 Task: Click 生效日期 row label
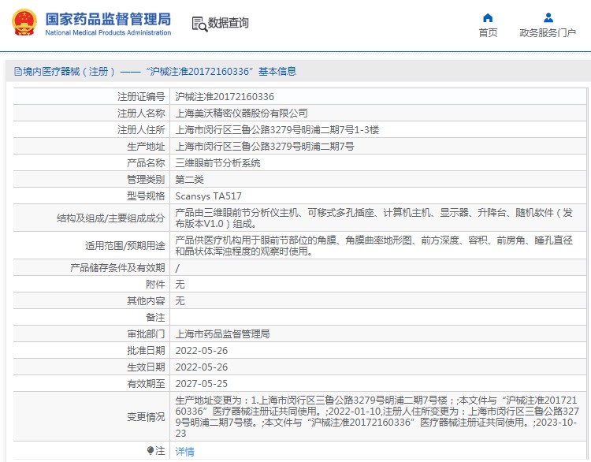pos(146,367)
